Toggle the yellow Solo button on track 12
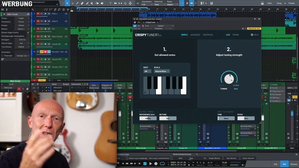 pyautogui.click(x=42, y=52)
